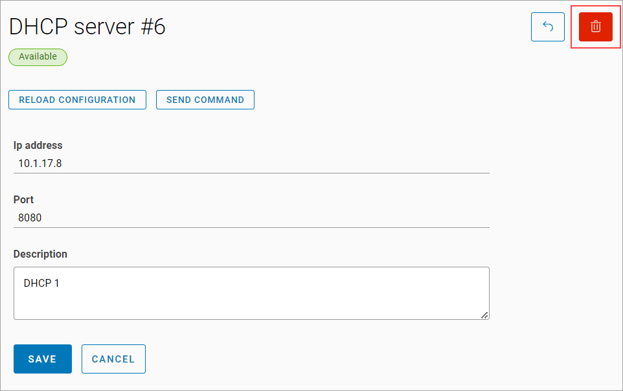Click the underline below Ip address field
623x391 pixels.
[251, 173]
